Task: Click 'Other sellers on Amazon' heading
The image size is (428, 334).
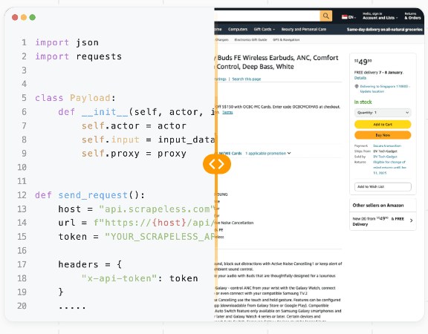Action: [378, 206]
